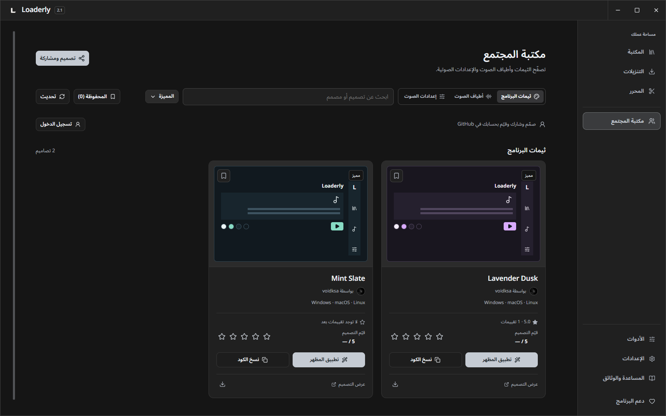Click the 2 تصاميم count text
The image size is (666, 416).
point(45,151)
